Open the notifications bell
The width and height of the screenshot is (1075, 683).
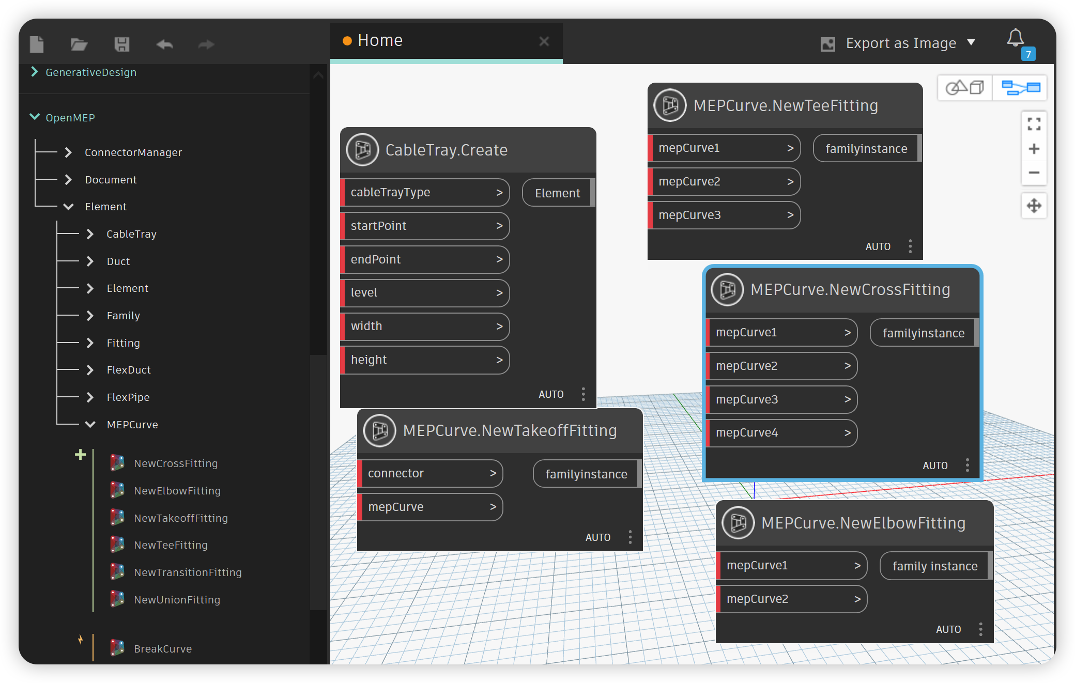coord(1015,38)
